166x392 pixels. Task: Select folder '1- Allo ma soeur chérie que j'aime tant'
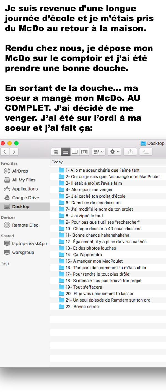(x=108, y=170)
